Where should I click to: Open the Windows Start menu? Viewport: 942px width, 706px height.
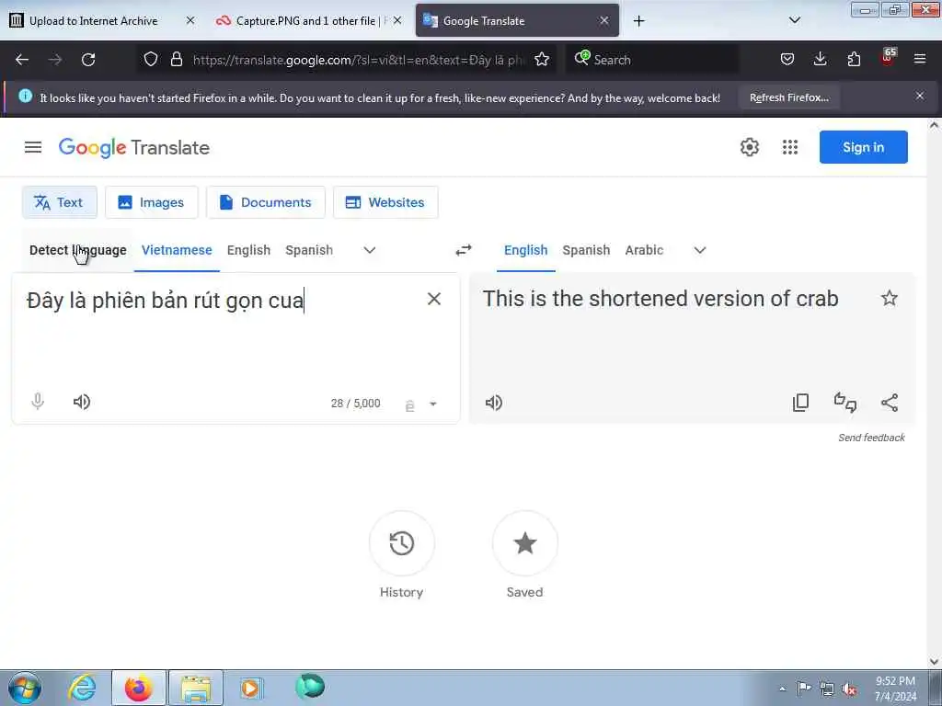pyautogui.click(x=25, y=688)
